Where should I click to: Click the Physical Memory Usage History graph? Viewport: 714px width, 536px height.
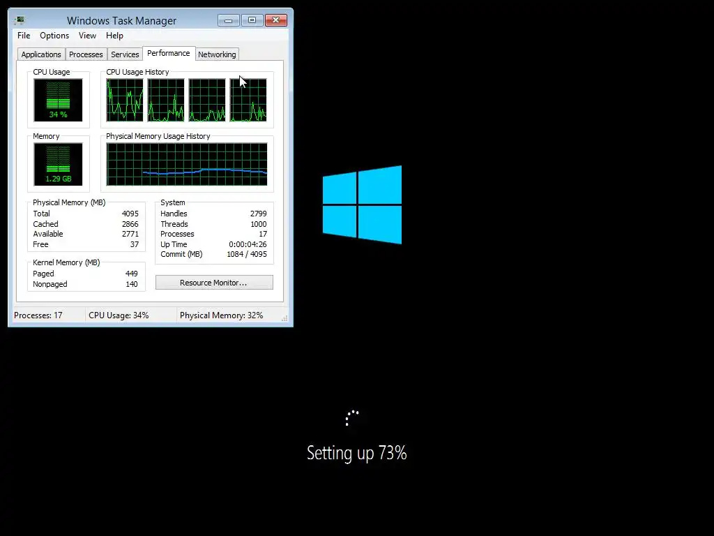point(187,164)
